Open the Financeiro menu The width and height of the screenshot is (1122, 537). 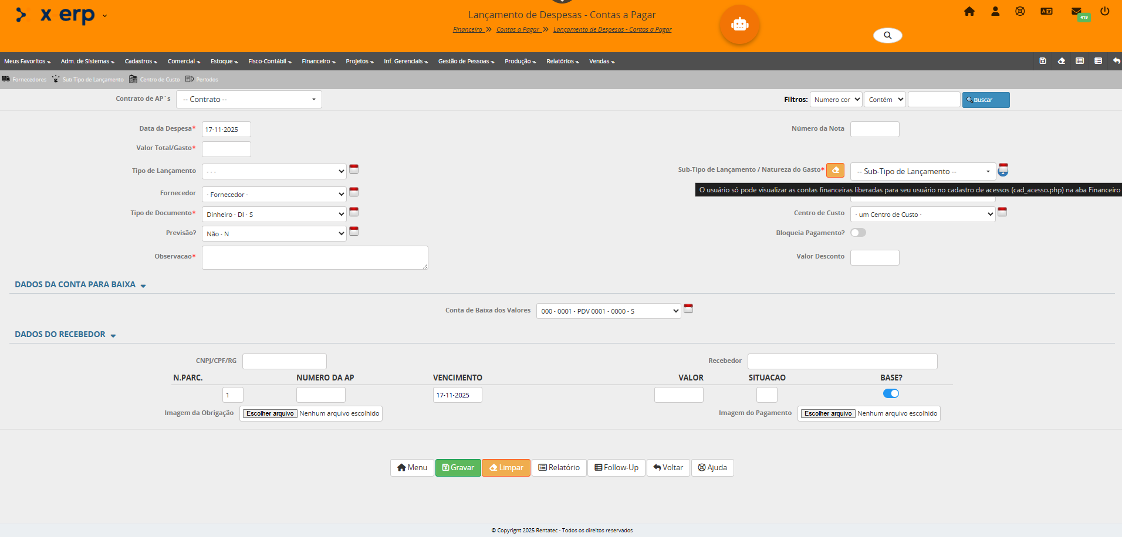point(318,62)
